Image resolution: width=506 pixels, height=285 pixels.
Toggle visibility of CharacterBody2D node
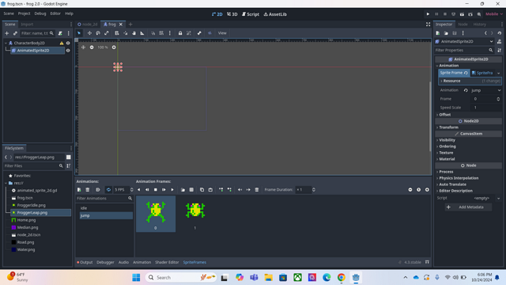pos(68,43)
